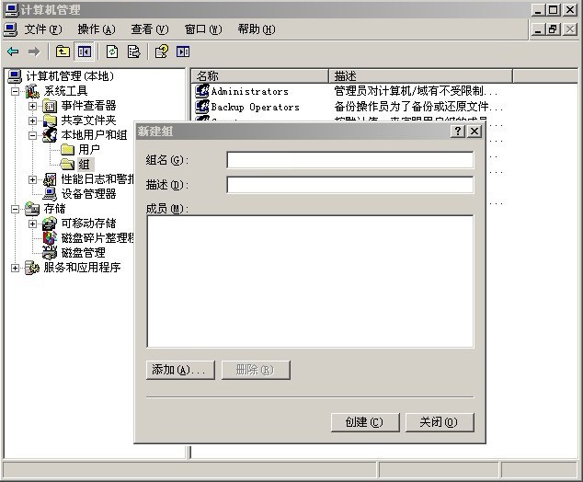The height and width of the screenshot is (482, 583).
Task: Select the Backup Operators group icon
Action: pos(202,107)
